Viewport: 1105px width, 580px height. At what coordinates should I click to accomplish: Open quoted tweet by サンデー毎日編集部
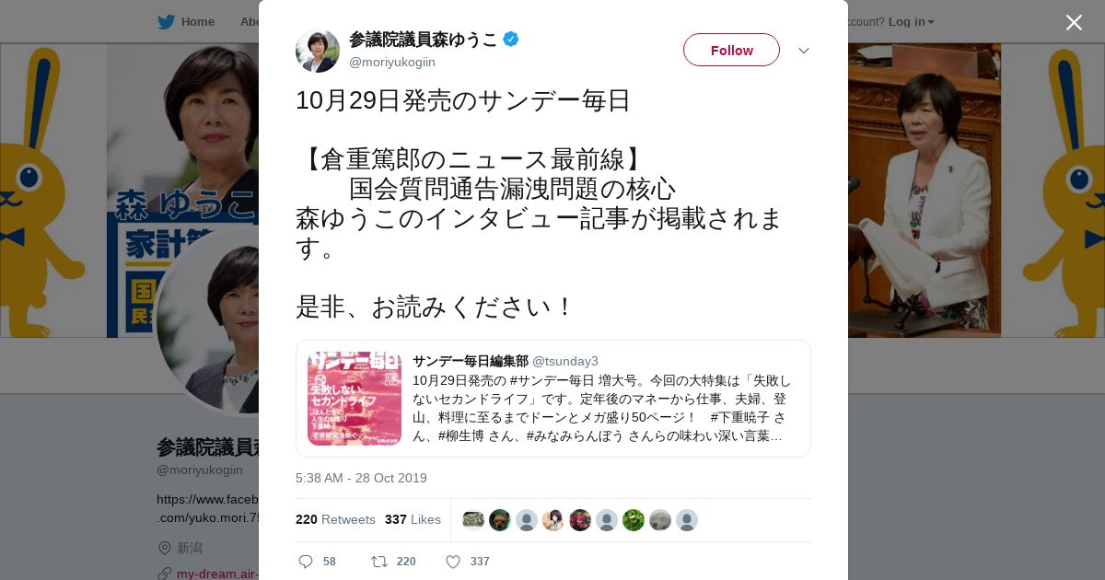(553, 399)
